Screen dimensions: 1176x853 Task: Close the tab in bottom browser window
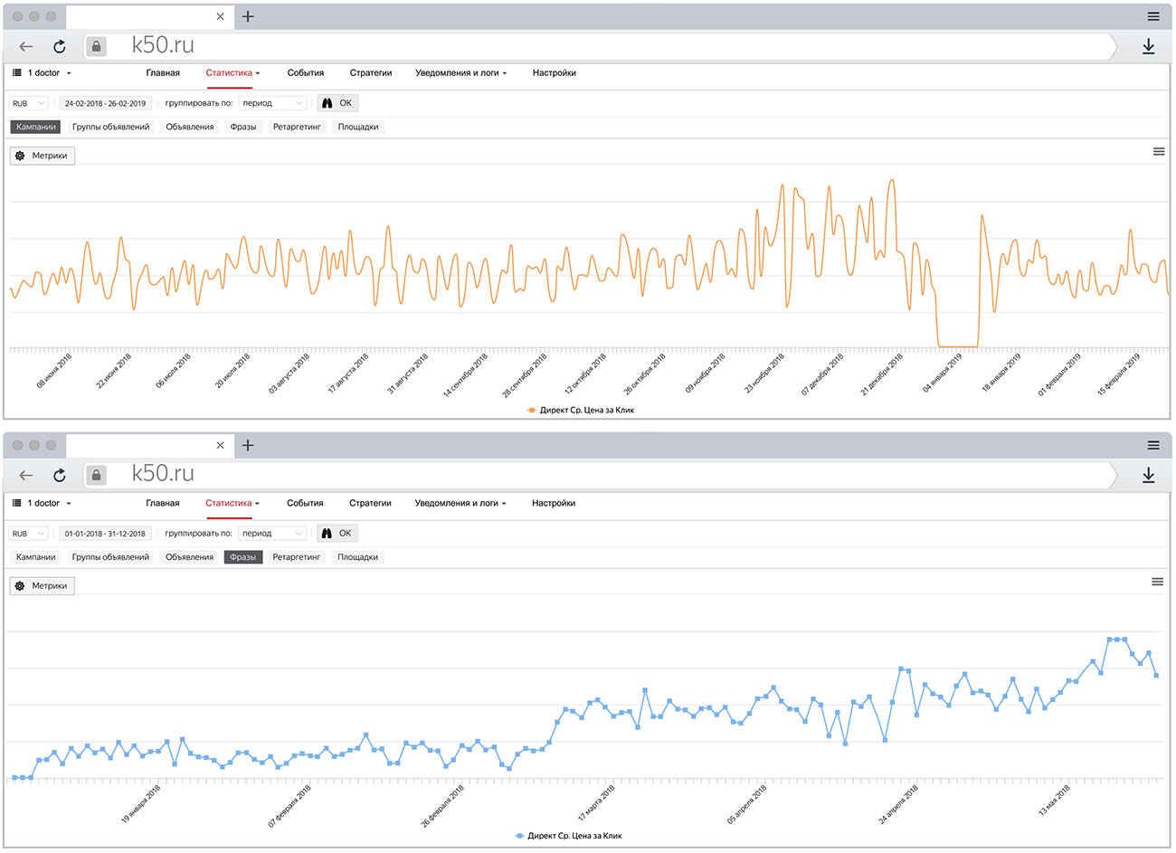[x=220, y=445]
